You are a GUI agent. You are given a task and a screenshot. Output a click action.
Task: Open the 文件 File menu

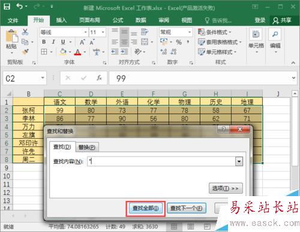tap(13, 20)
